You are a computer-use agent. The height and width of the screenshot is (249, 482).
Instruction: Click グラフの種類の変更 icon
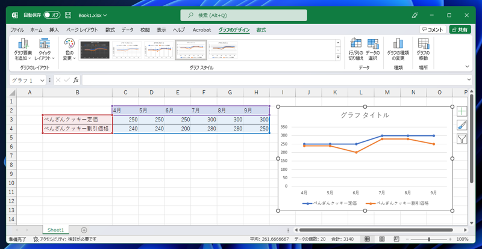tap(398, 50)
